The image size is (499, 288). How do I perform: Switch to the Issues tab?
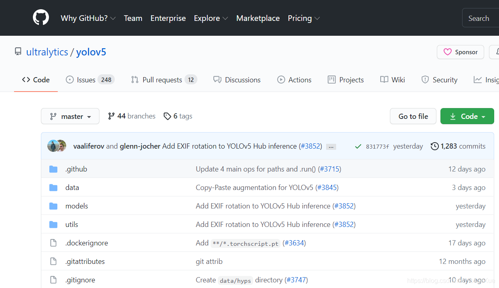(90, 80)
